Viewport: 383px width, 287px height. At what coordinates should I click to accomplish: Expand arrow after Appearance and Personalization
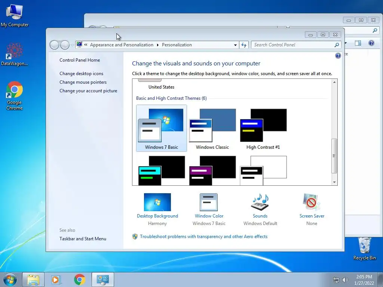click(157, 45)
